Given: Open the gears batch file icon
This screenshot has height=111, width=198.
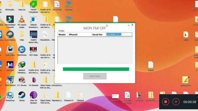Looking at the screenshot, I should 45,36.
